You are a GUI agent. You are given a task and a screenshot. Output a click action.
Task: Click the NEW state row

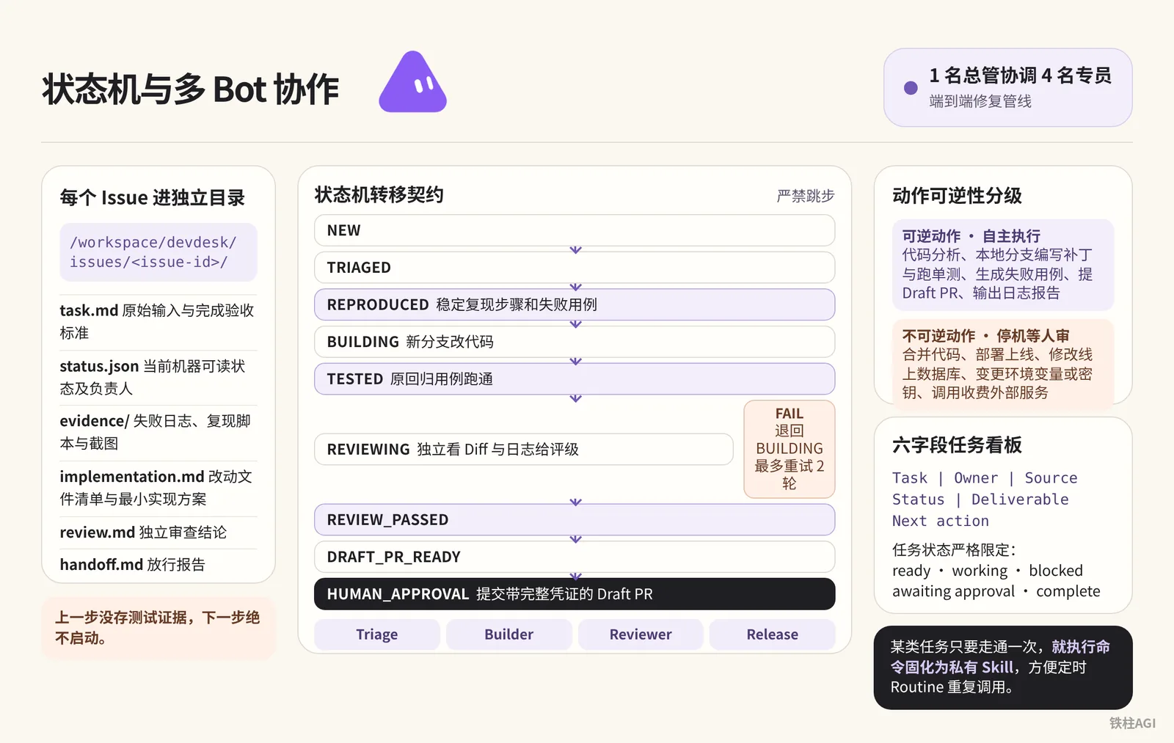pyautogui.click(x=575, y=230)
